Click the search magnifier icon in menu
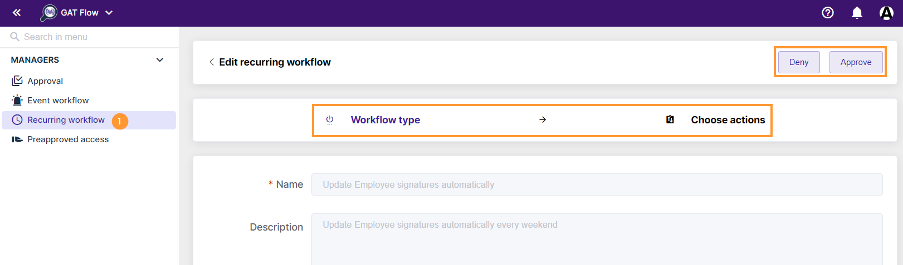 15,37
